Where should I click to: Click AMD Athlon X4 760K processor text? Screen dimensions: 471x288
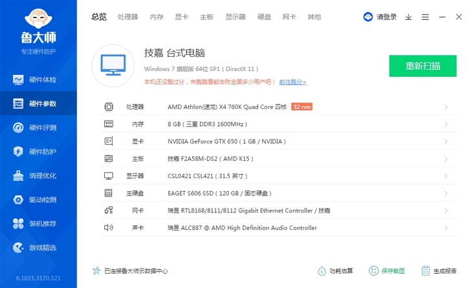(227, 107)
